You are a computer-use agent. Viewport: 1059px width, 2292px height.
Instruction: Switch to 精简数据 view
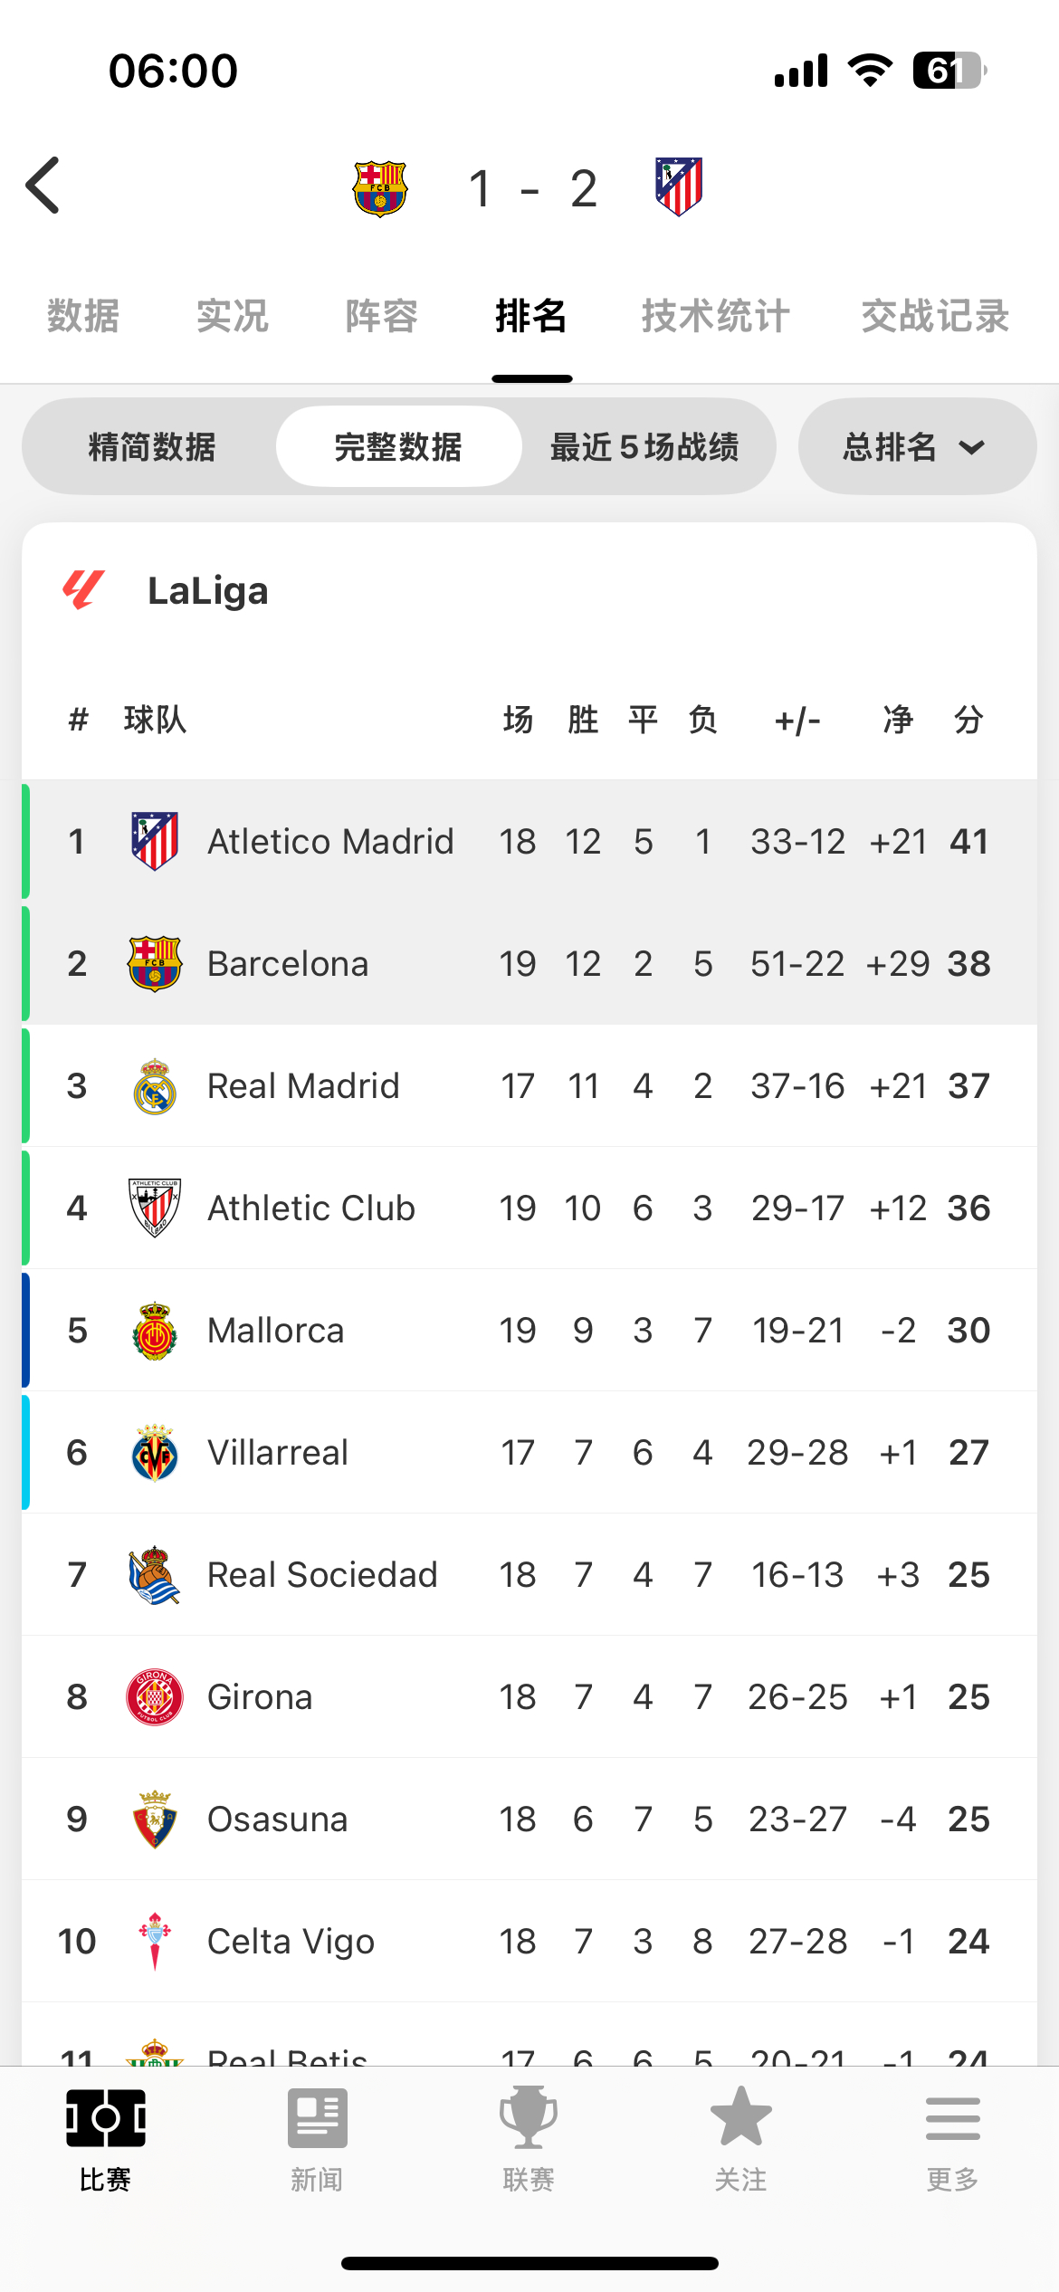coord(152,447)
